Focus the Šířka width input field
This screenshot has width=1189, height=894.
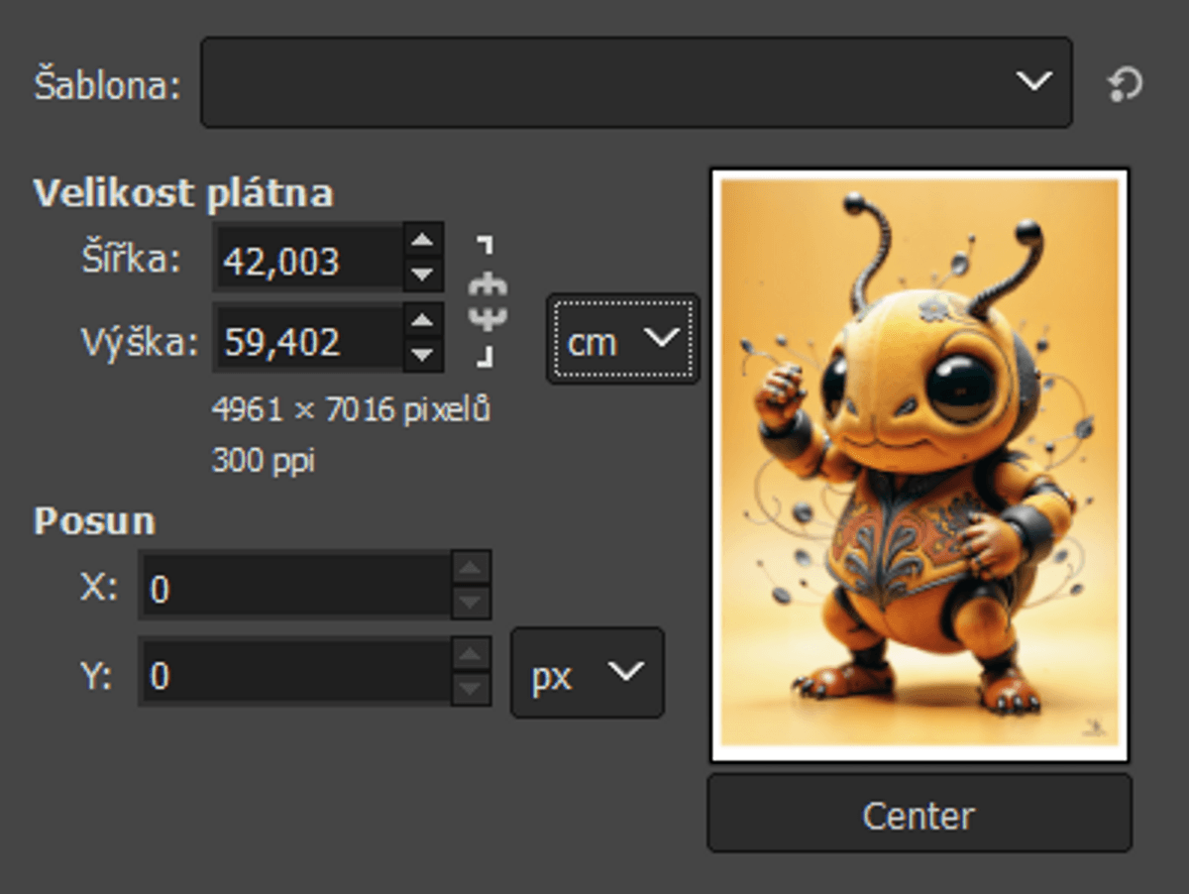point(307,261)
